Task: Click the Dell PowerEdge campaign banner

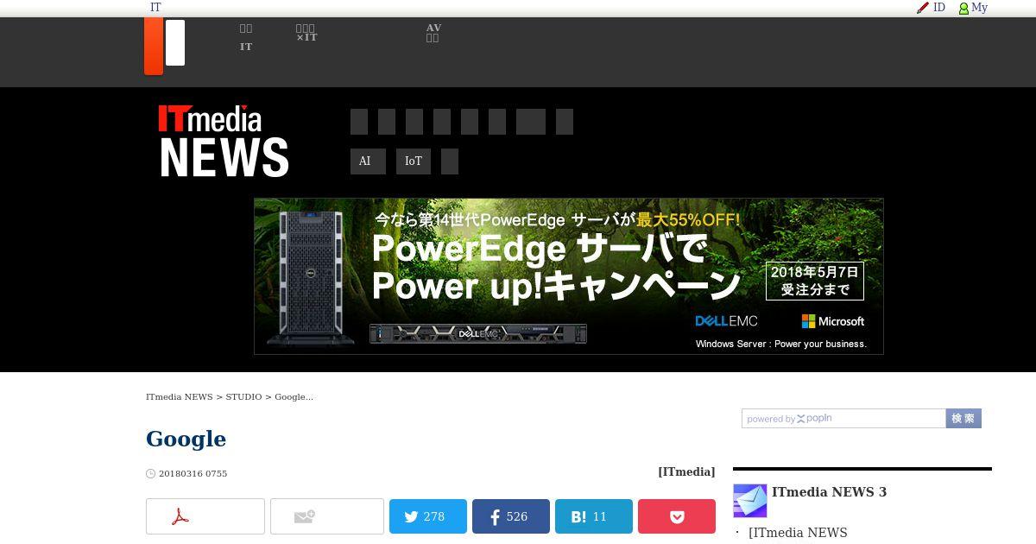Action: pyautogui.click(x=569, y=276)
